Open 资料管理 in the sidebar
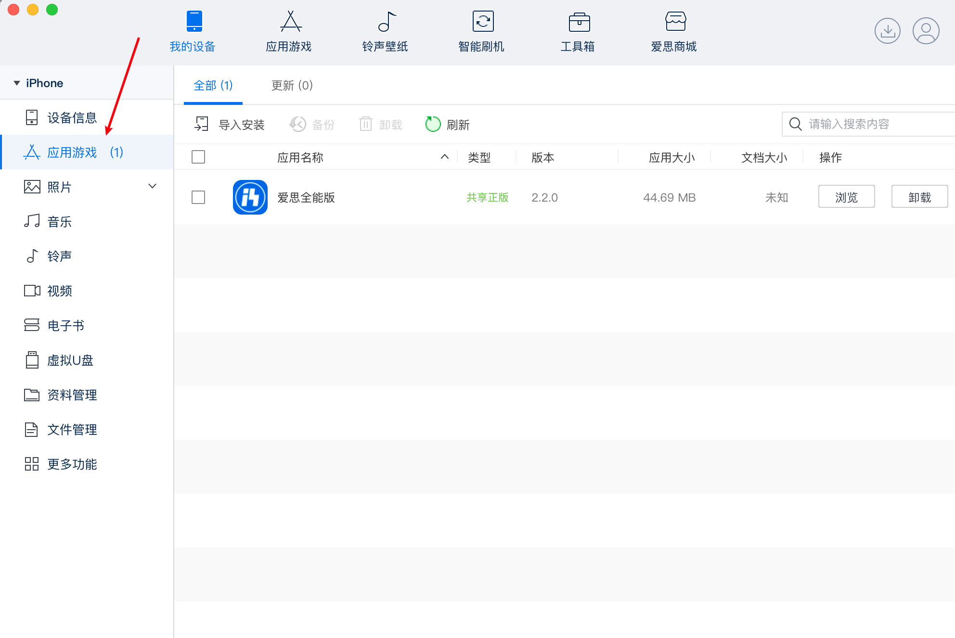The width and height of the screenshot is (955, 638). click(x=87, y=395)
